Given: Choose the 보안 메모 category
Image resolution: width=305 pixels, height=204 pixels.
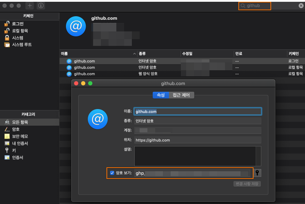Looking at the screenshot, I should (x=30, y=136).
